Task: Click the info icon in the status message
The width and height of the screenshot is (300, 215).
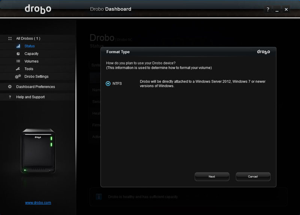Action: pos(99,197)
